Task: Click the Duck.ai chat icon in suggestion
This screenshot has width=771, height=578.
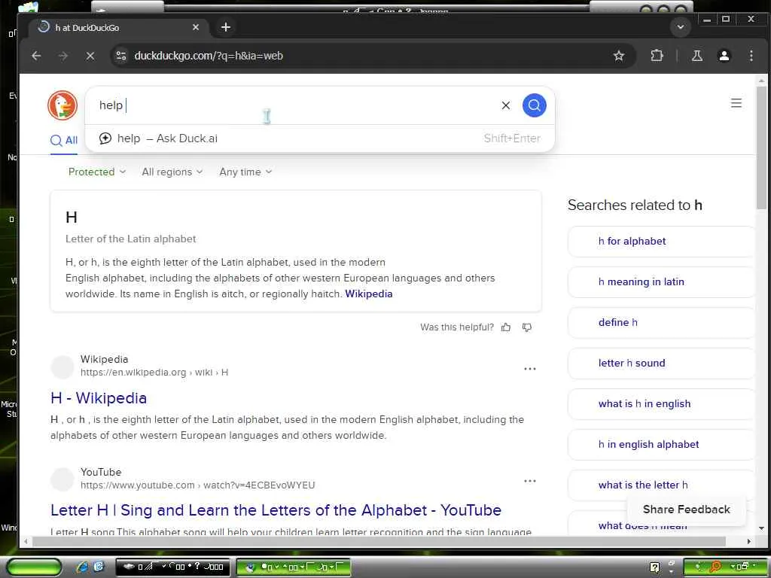Action: coord(105,138)
